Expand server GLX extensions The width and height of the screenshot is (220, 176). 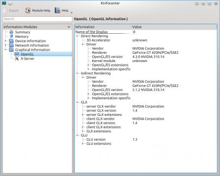[83, 115]
